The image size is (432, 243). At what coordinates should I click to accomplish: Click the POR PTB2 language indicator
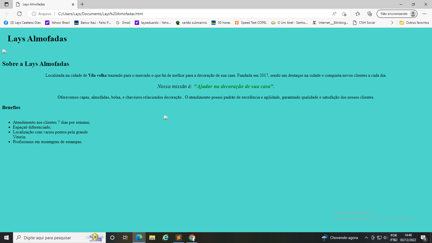[x=394, y=238]
